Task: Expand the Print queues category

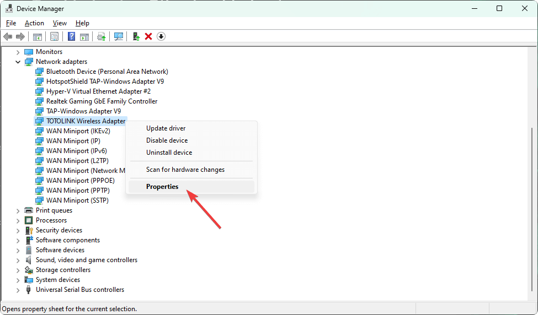Action: 18,210
